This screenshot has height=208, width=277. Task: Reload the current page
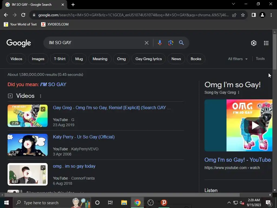tap(23, 15)
